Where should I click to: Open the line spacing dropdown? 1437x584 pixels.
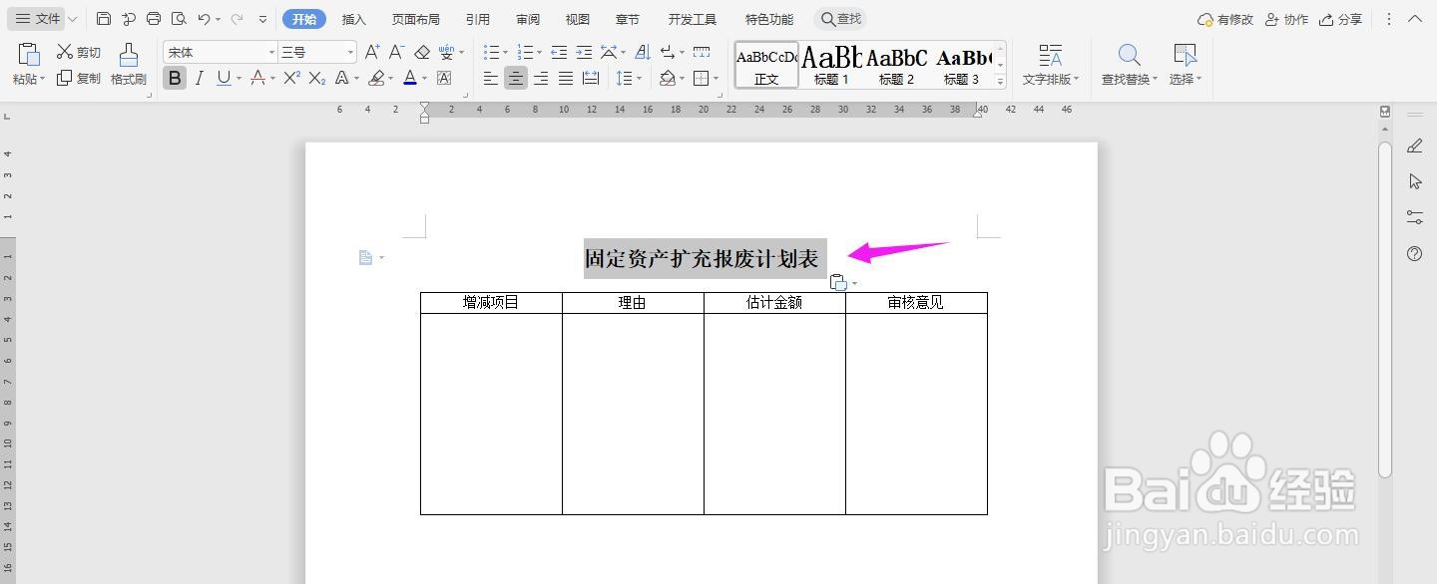pyautogui.click(x=640, y=79)
